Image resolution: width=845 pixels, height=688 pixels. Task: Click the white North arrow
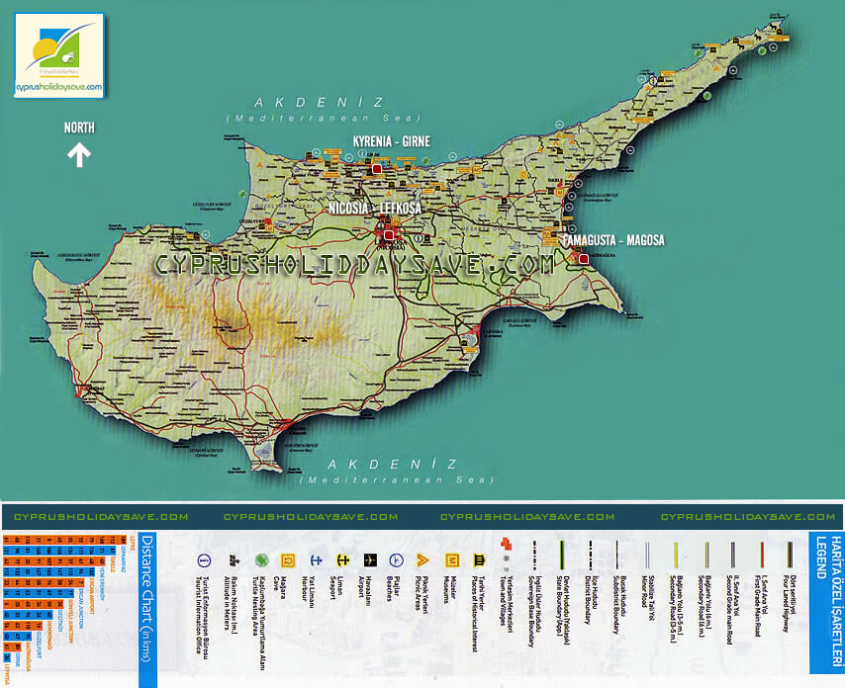pos(78,154)
